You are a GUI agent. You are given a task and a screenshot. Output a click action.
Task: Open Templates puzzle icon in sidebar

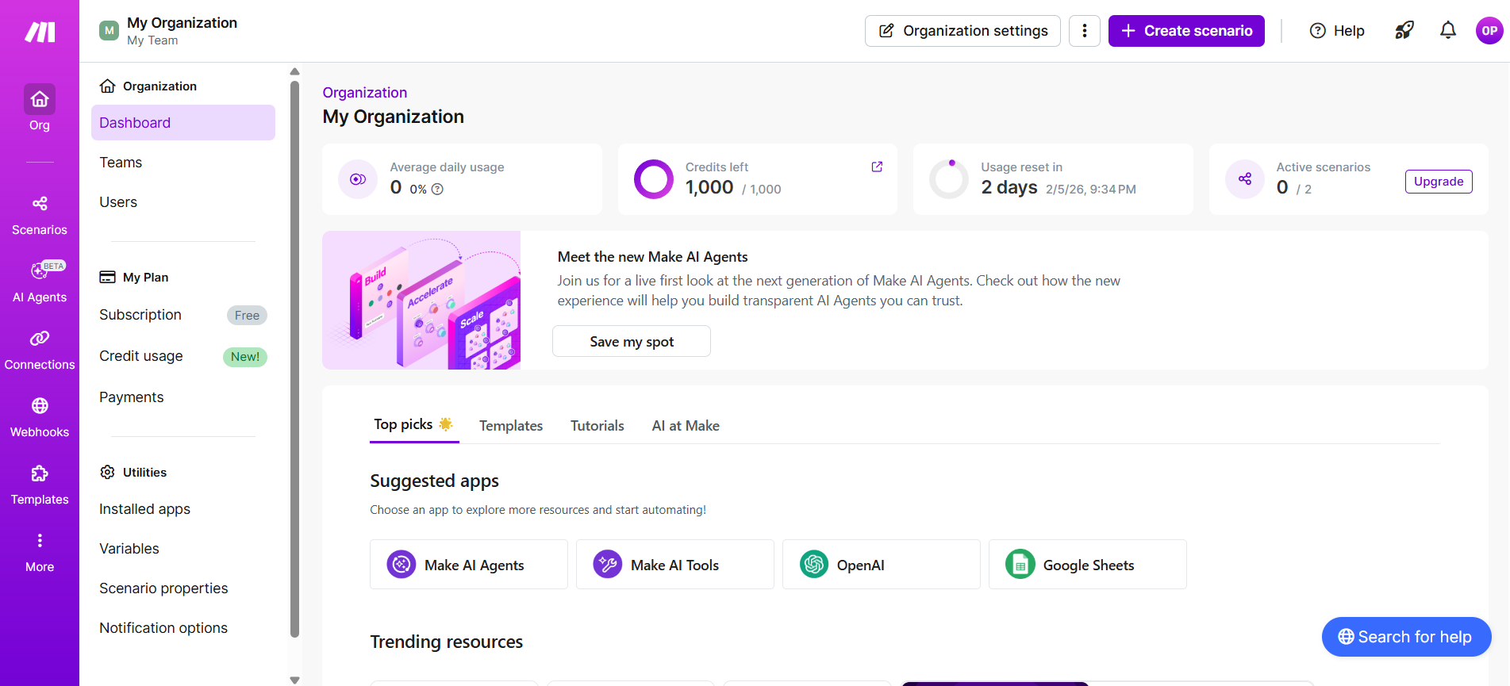point(40,485)
